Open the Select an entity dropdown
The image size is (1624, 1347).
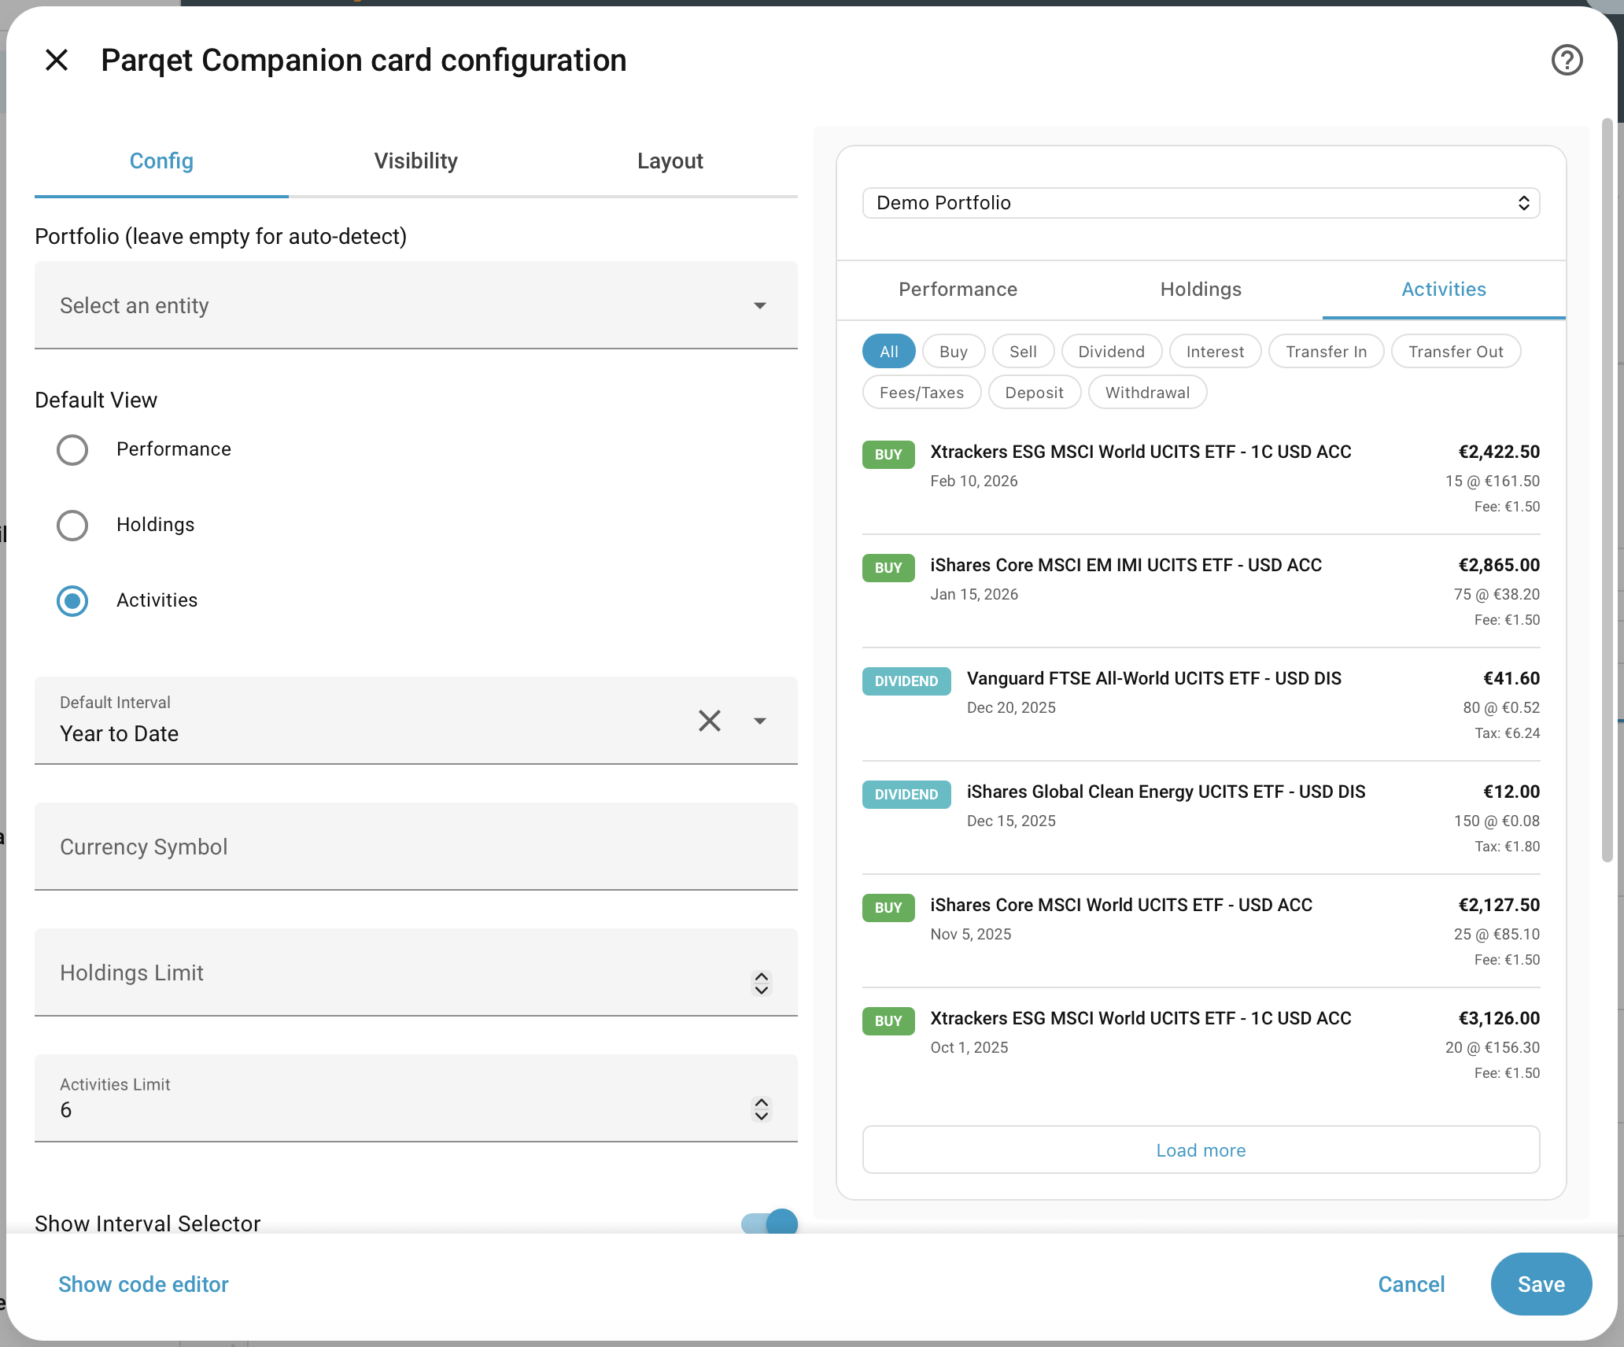click(415, 305)
